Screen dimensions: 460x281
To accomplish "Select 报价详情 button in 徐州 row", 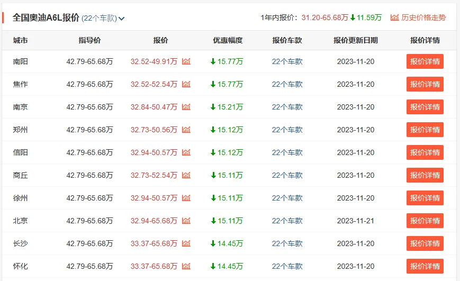I will pyautogui.click(x=425, y=198).
